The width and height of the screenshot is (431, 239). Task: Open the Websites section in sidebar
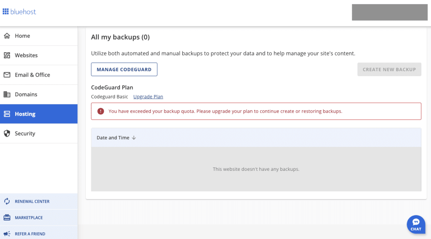click(26, 56)
